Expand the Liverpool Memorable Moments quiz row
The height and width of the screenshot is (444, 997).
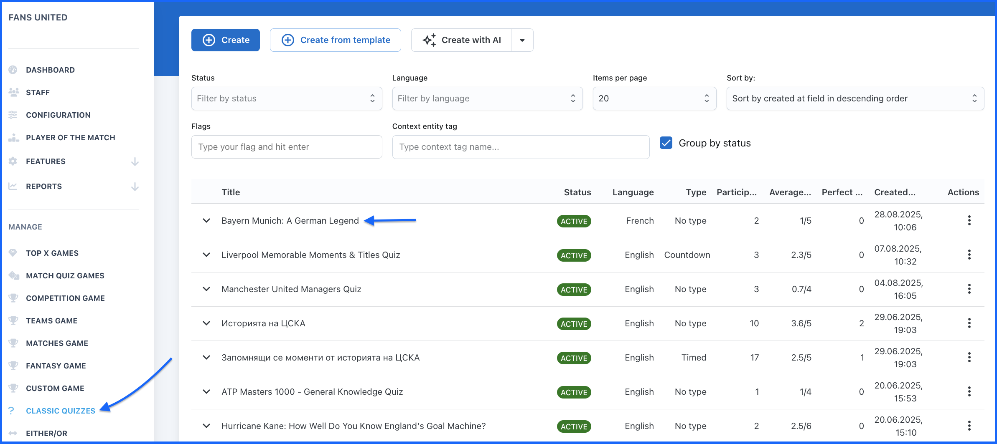tap(206, 255)
